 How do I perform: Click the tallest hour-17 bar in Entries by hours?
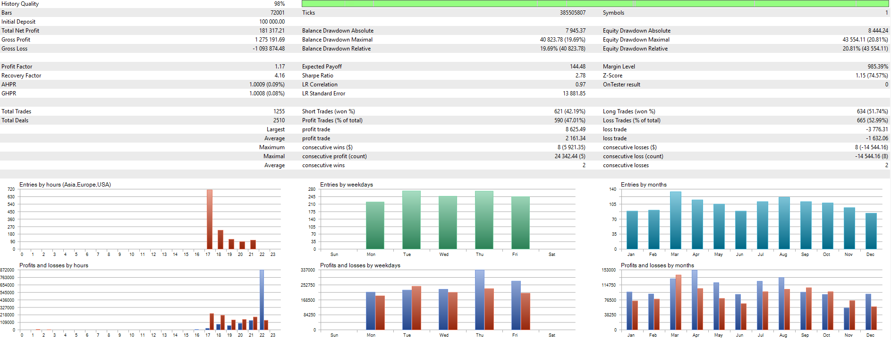[x=209, y=220]
